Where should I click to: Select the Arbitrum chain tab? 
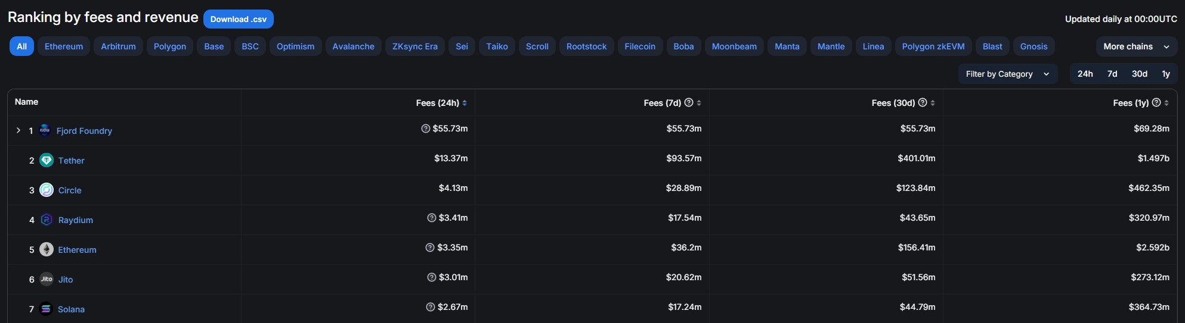click(x=118, y=46)
